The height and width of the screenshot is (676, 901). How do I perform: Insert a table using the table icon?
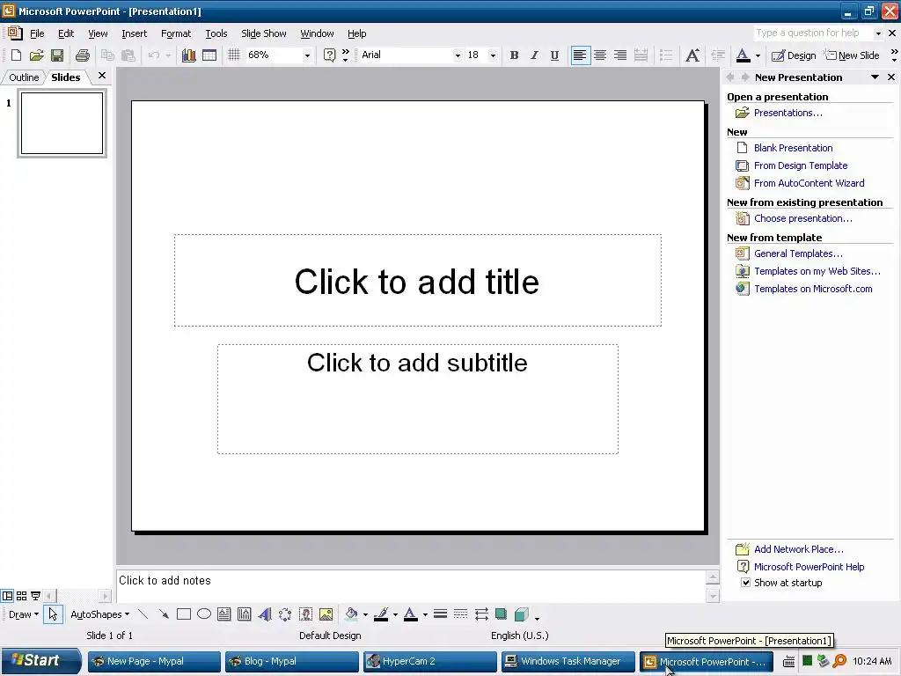click(209, 55)
